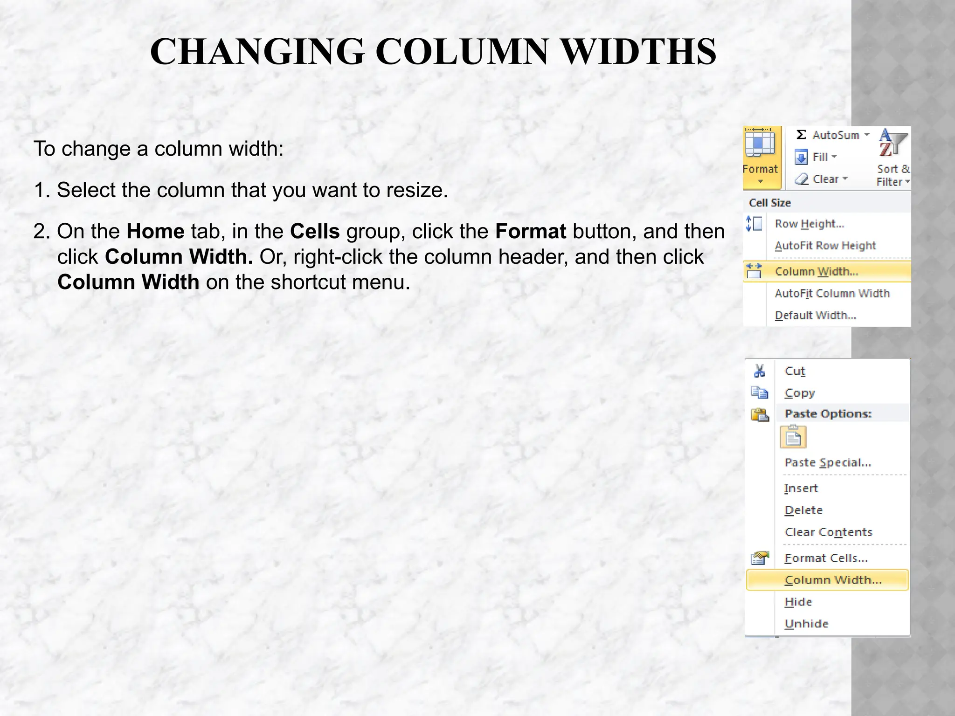Select Insert in the shortcut menu

[801, 489]
